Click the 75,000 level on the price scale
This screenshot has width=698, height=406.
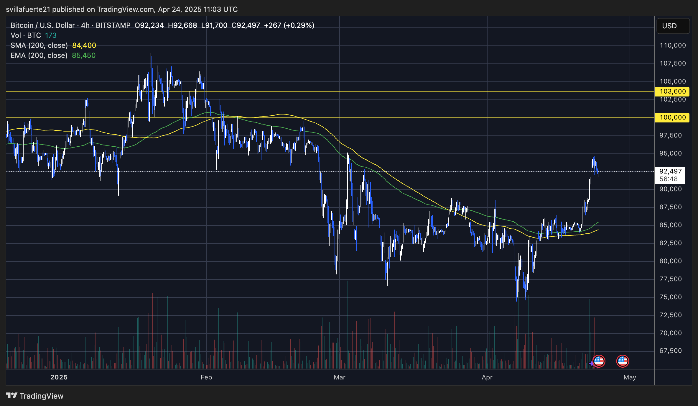point(670,297)
